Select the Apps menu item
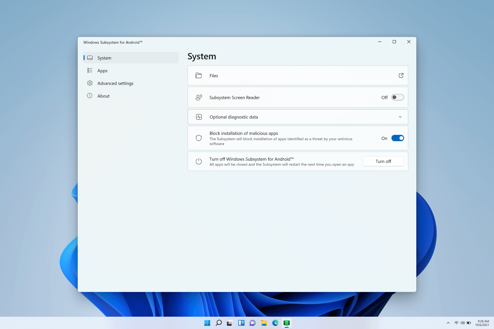494x329 pixels. 102,70
